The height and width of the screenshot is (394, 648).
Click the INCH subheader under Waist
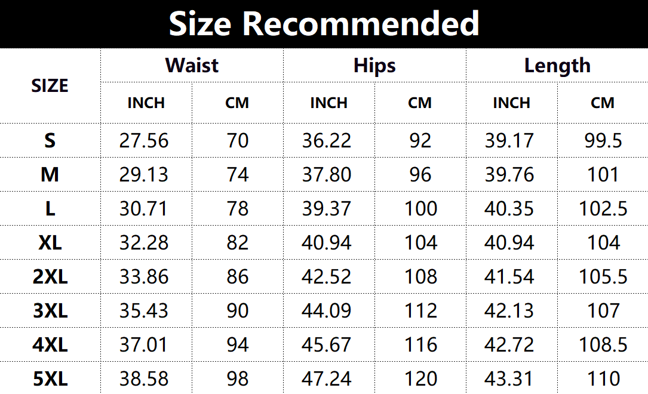click(x=146, y=103)
